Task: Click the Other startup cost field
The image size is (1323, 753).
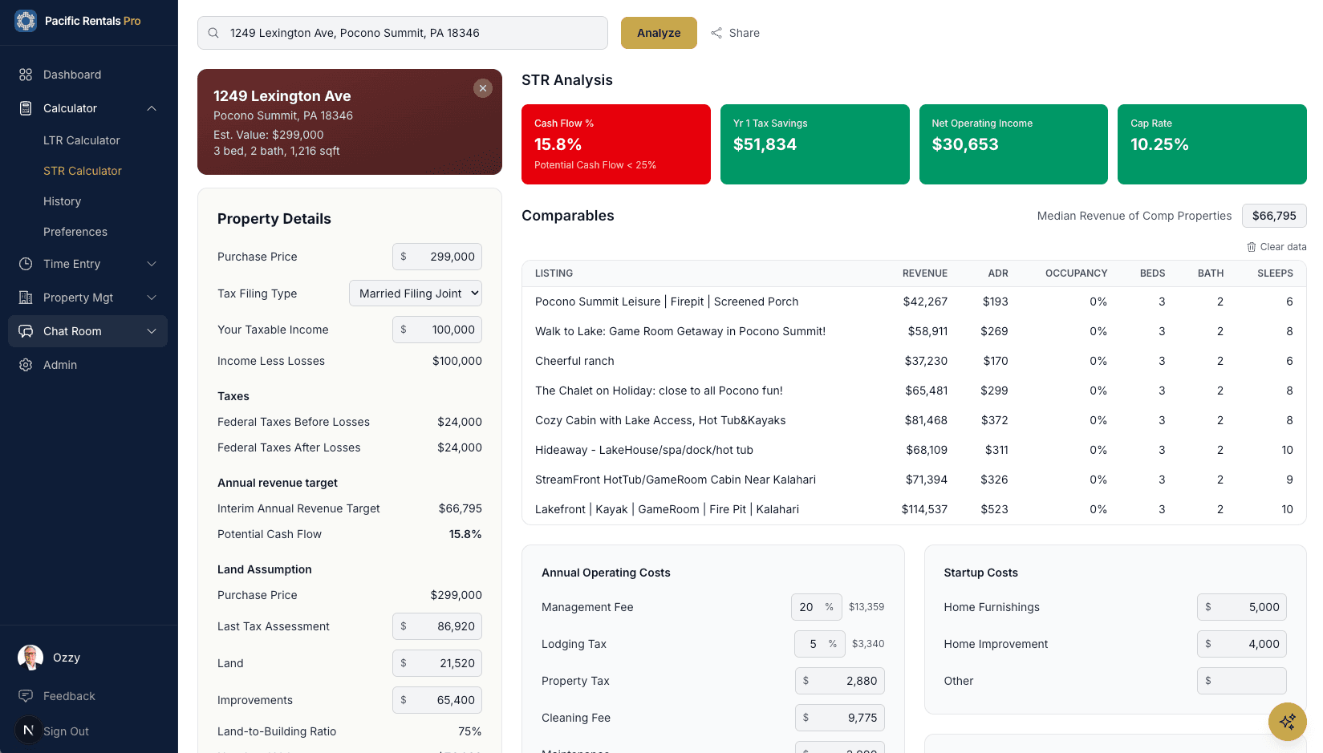Action: (x=1242, y=681)
